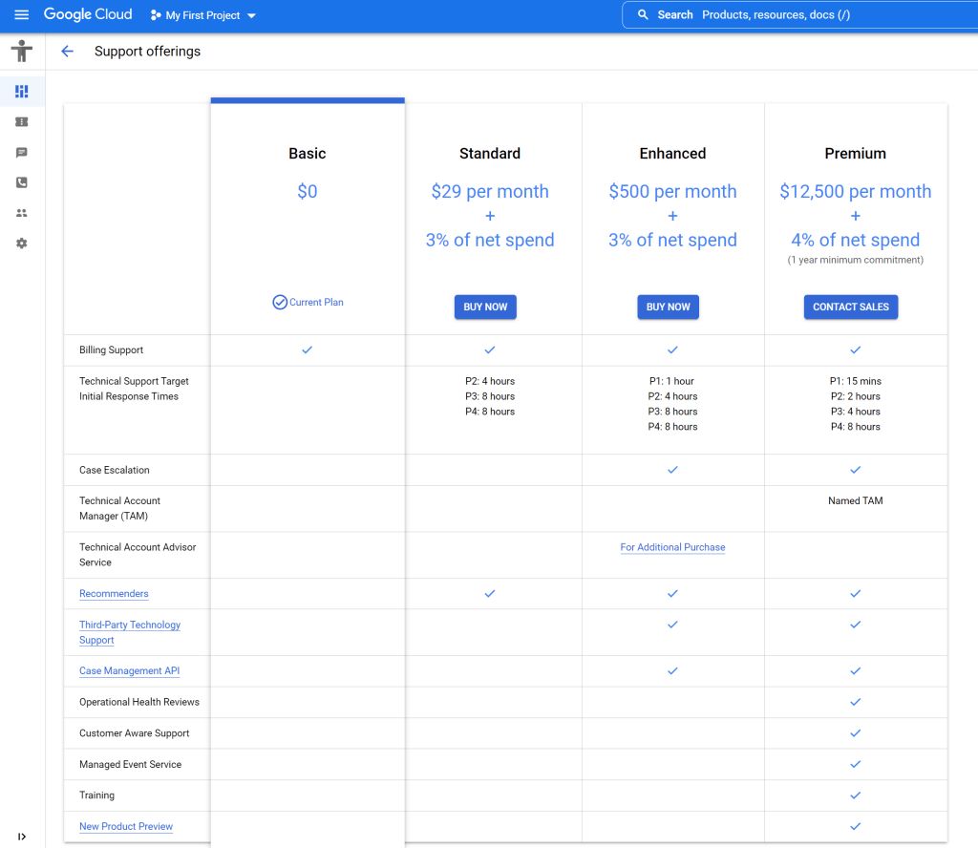Select Technical Support Target Initial Response Times label
The height and width of the screenshot is (848, 978).
point(134,389)
